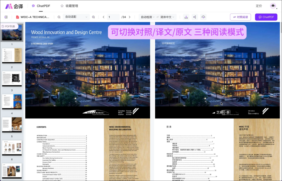282x181 pixels.
Task: Download the translated PDF
Action: 186,17
